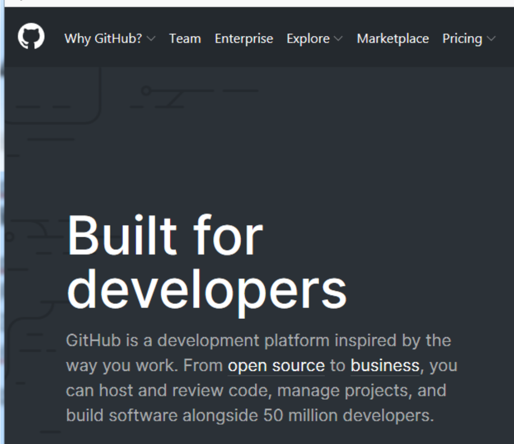The width and height of the screenshot is (514, 444).
Task: Visit the Marketplace nav link
Action: click(393, 39)
